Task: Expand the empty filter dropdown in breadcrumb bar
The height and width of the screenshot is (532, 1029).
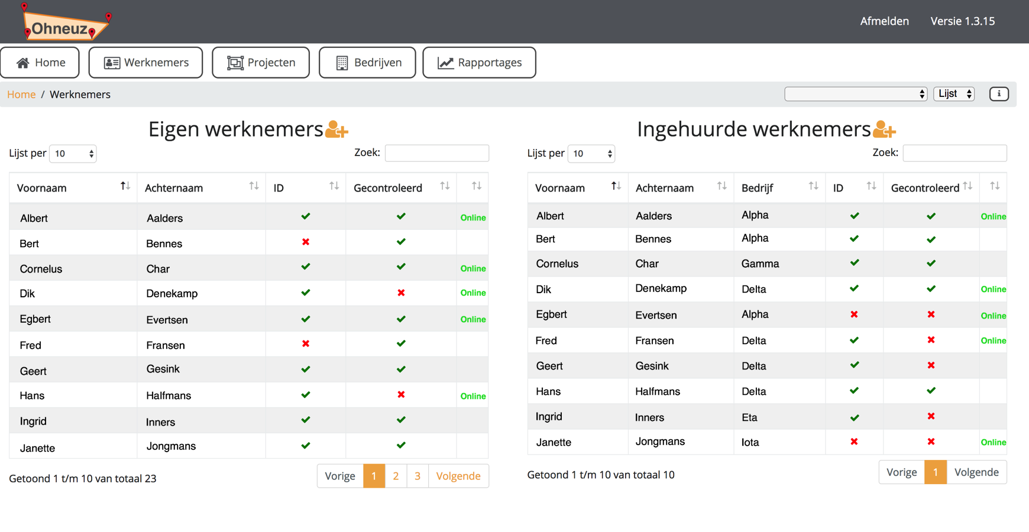Action: coord(855,94)
